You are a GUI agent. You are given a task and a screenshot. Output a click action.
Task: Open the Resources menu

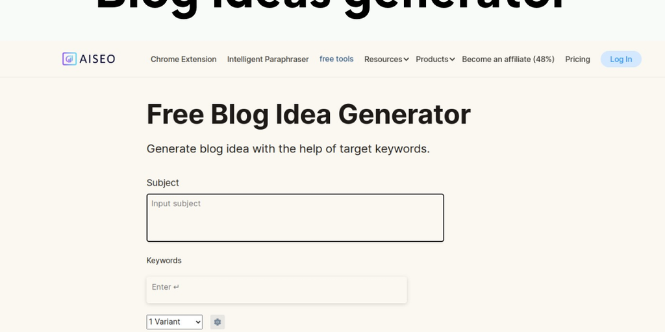(383, 59)
